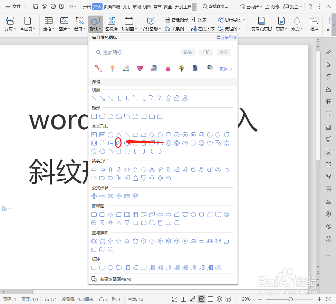Viewport: 336px width, 304px height.
Task: Open the Shapes dropdown
Action: (96, 24)
